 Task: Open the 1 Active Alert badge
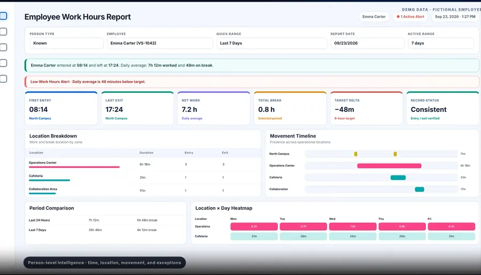point(410,17)
